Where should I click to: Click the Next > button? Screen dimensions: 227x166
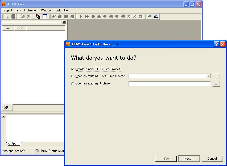189,159
